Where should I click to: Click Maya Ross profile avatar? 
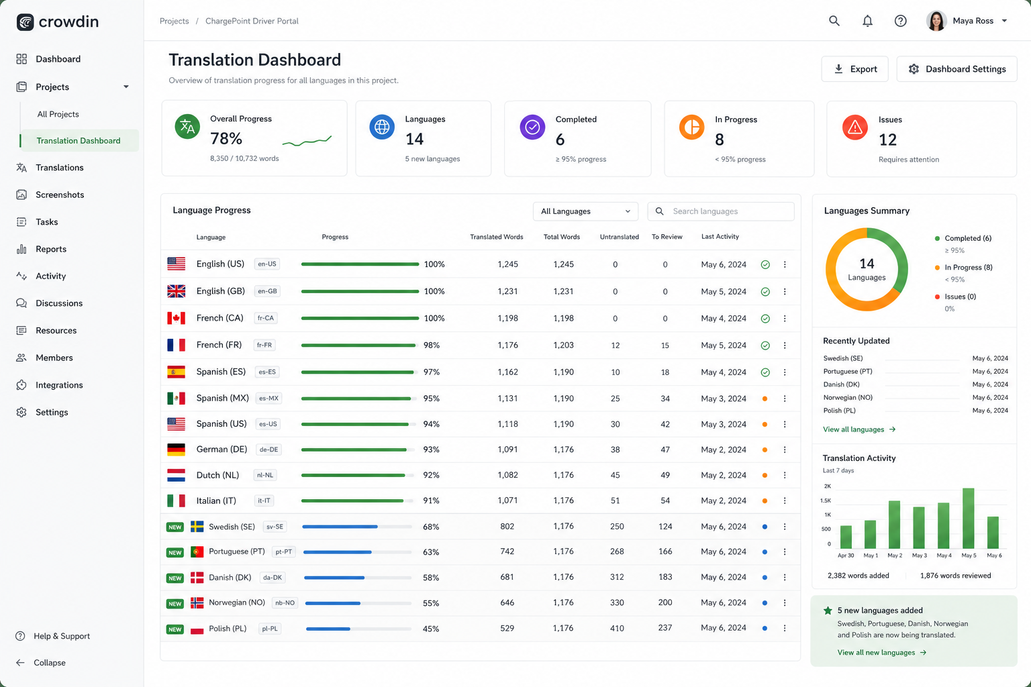pyautogui.click(x=936, y=21)
